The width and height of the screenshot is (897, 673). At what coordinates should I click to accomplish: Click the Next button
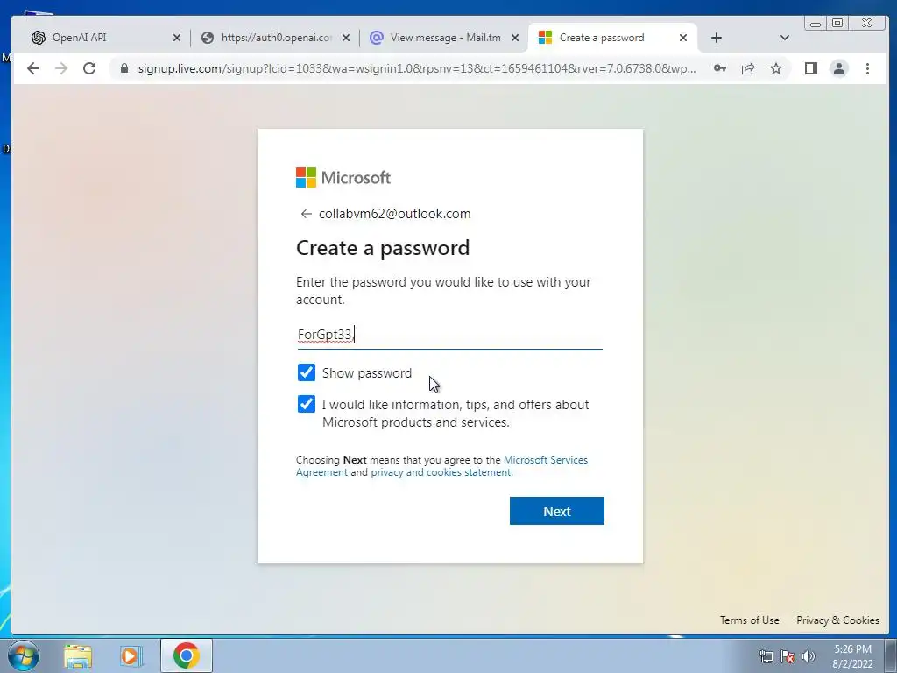pos(556,511)
